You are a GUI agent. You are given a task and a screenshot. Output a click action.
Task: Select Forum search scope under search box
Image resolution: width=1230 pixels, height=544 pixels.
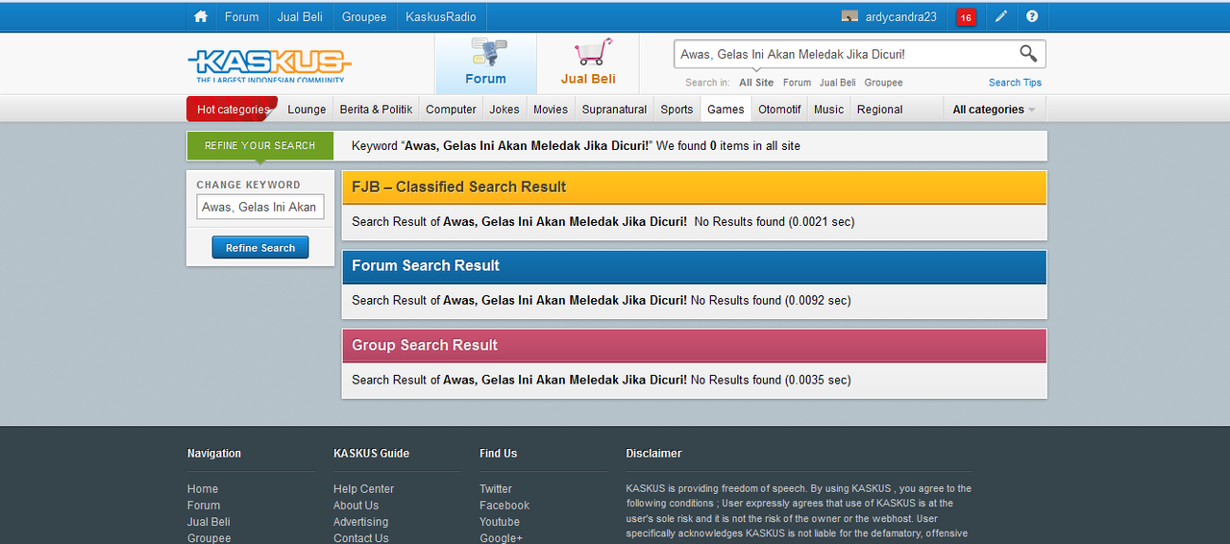pos(797,83)
